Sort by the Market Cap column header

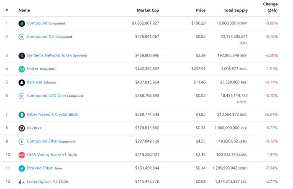pos(148,10)
